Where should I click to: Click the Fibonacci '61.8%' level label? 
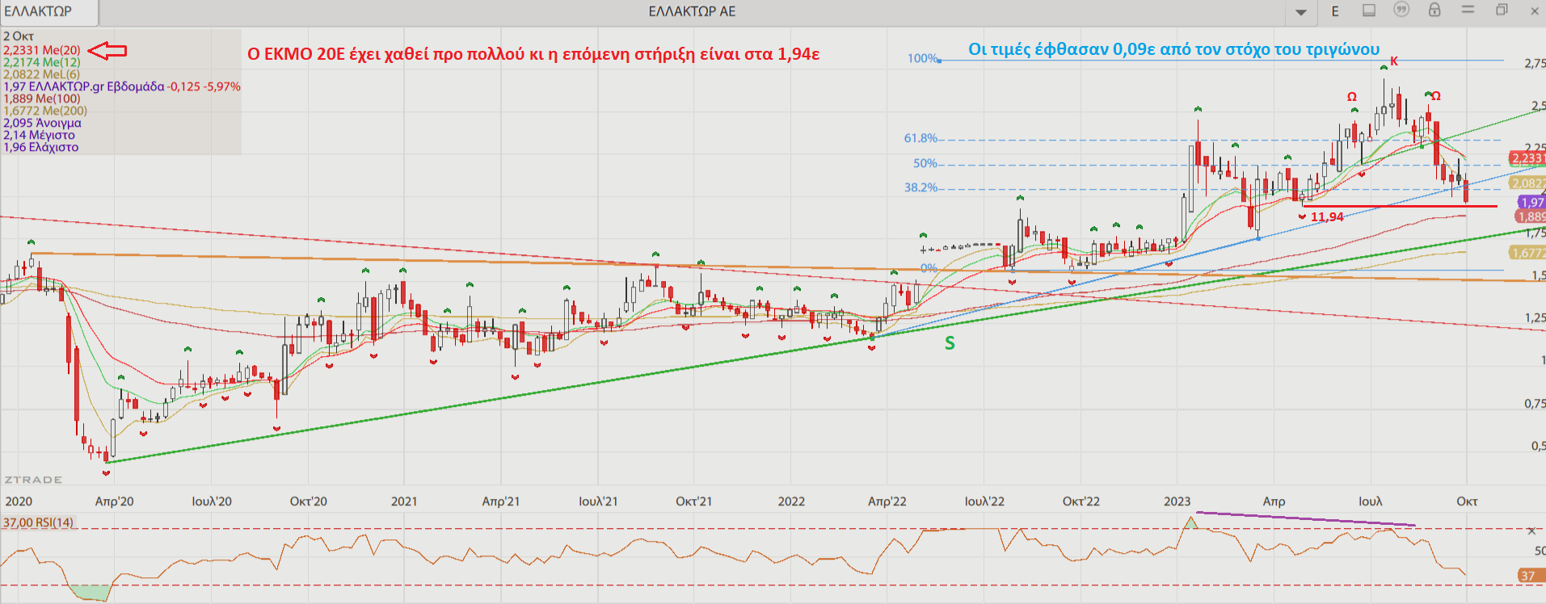click(x=920, y=138)
